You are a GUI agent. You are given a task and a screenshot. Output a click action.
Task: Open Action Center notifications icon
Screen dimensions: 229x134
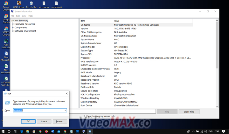coord(223,131)
